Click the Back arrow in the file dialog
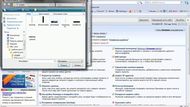Image resolution: width=190 pixels, height=107 pixels. (5, 5)
